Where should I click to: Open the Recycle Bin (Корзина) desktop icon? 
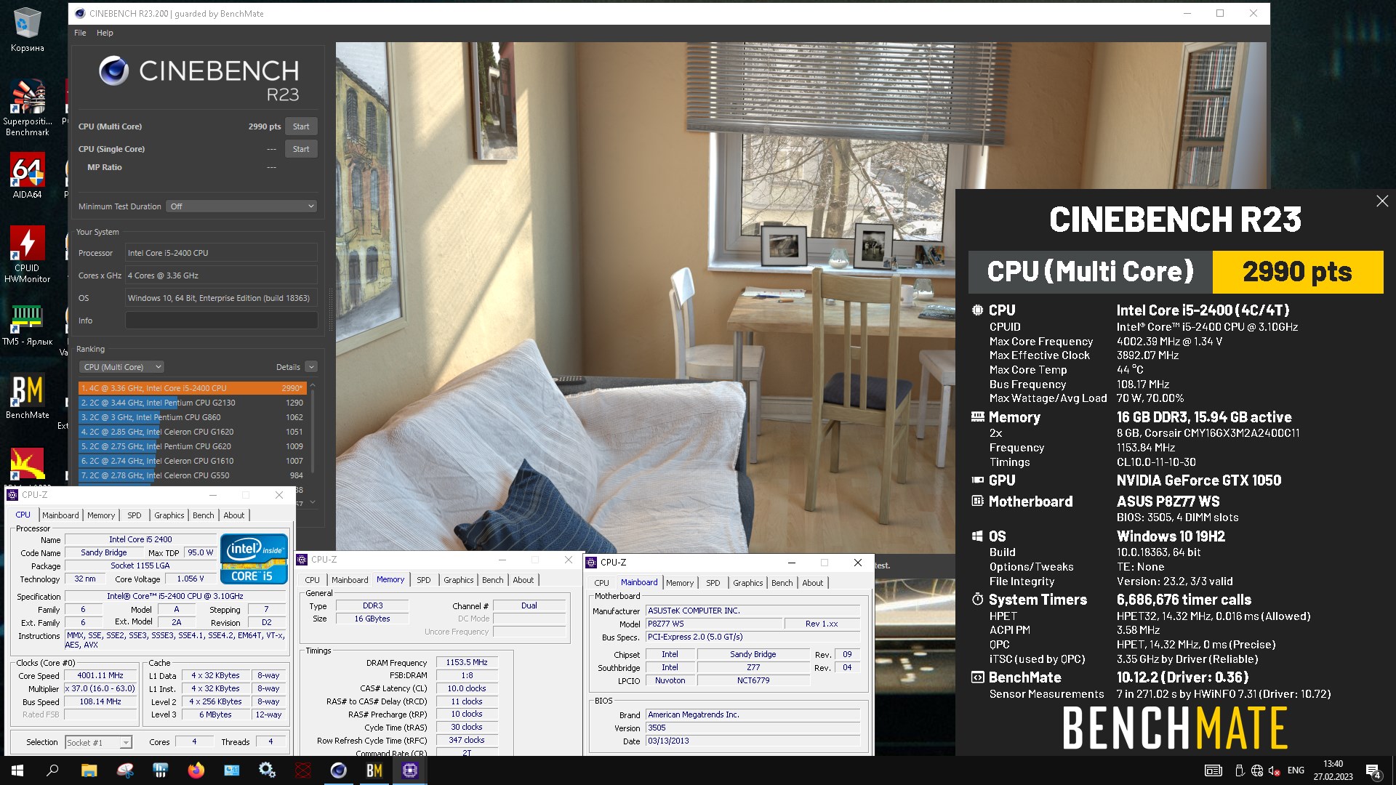[27, 29]
